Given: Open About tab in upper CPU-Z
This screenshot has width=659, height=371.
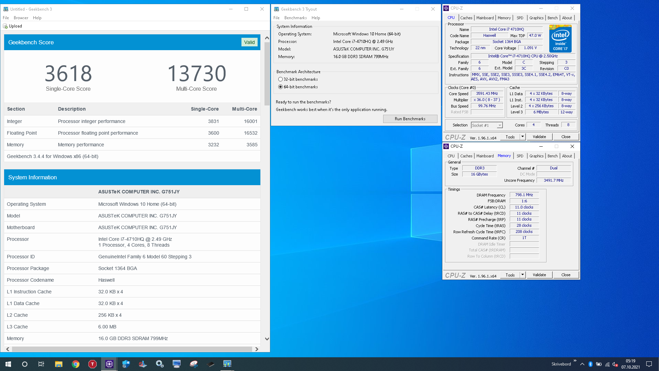Looking at the screenshot, I should 567,18.
